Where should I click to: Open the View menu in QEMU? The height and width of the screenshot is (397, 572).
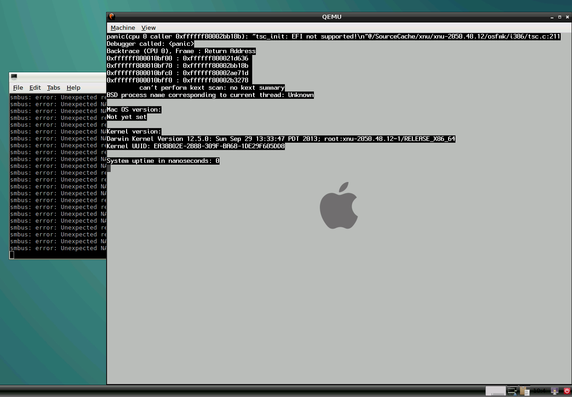pos(148,28)
